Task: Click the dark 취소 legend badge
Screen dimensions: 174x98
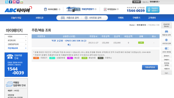Action: (101, 58)
